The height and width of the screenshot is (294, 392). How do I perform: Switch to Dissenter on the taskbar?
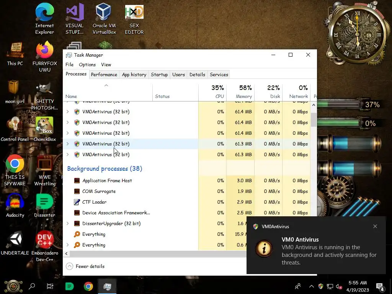click(x=69, y=286)
